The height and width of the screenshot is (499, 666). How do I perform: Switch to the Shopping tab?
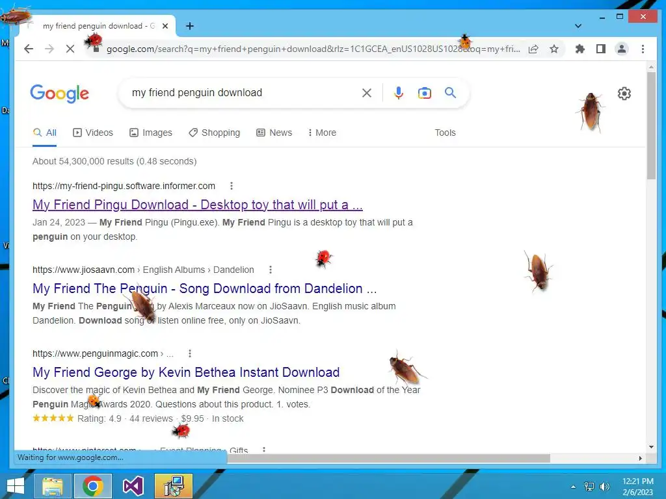tap(215, 133)
